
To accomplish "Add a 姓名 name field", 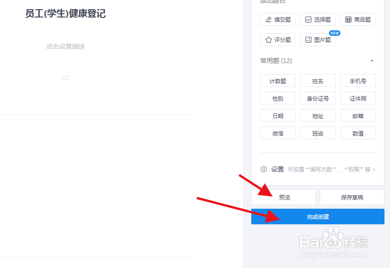I will [x=317, y=80].
